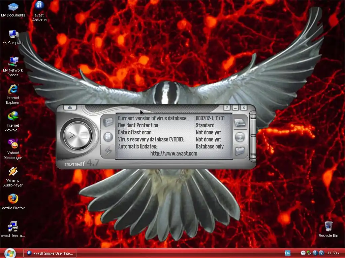
Task: Click 'Not done yet' beside VRDB
Action: pos(208,139)
